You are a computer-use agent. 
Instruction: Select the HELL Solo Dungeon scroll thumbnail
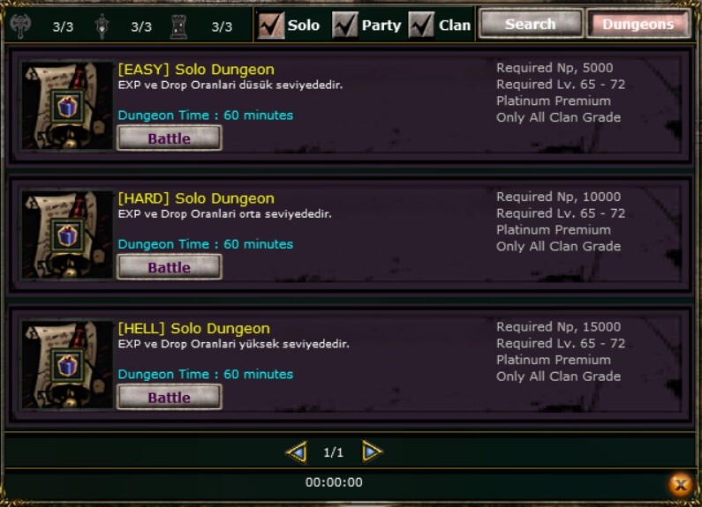coord(67,364)
